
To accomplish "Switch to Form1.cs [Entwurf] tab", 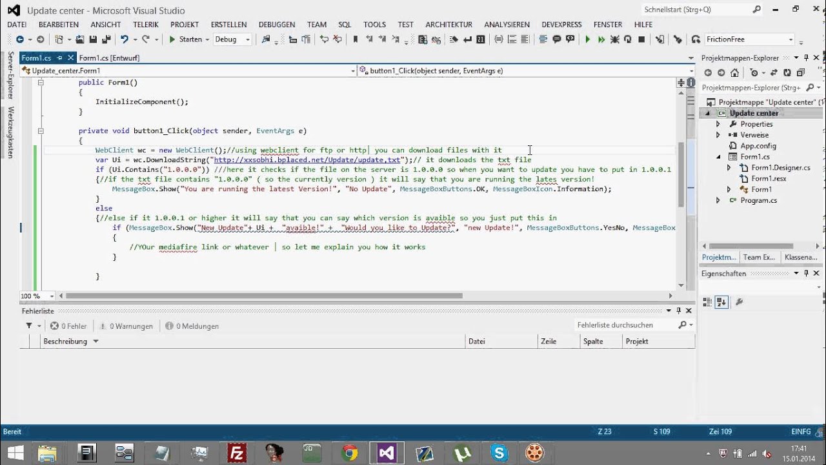I will click(109, 58).
